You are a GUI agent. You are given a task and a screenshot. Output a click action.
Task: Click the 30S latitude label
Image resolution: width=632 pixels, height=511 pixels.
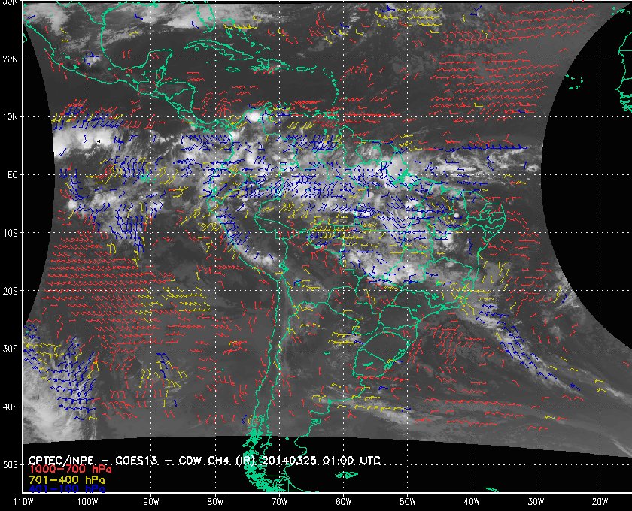(x=10, y=349)
